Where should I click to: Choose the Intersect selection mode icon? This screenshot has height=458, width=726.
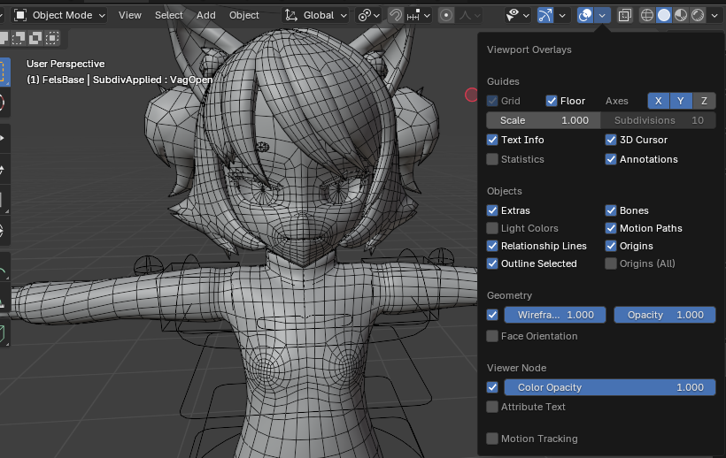click(x=52, y=38)
